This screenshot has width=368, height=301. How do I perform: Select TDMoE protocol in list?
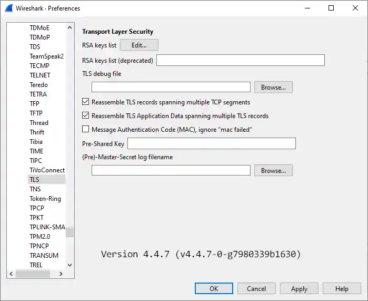[39, 28]
